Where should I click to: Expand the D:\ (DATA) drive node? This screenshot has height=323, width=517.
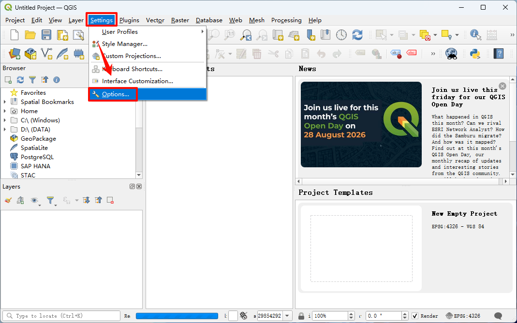point(5,130)
